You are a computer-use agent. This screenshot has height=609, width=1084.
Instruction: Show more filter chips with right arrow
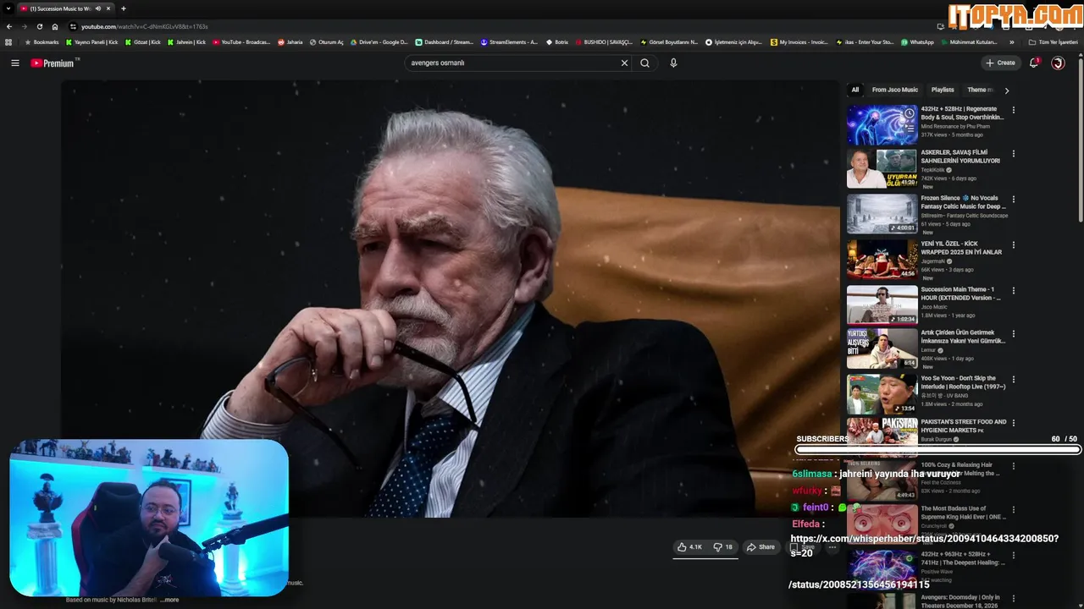point(1006,90)
